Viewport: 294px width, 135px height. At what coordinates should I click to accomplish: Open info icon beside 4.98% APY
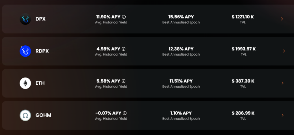pyautogui.click(x=124, y=49)
